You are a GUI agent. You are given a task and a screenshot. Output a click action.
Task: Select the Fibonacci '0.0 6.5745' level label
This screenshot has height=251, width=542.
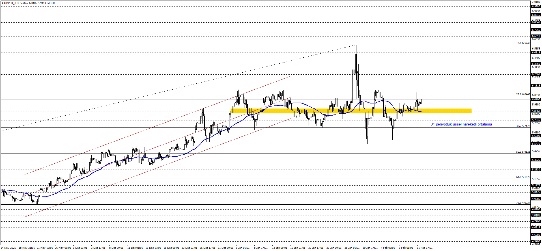click(524, 43)
